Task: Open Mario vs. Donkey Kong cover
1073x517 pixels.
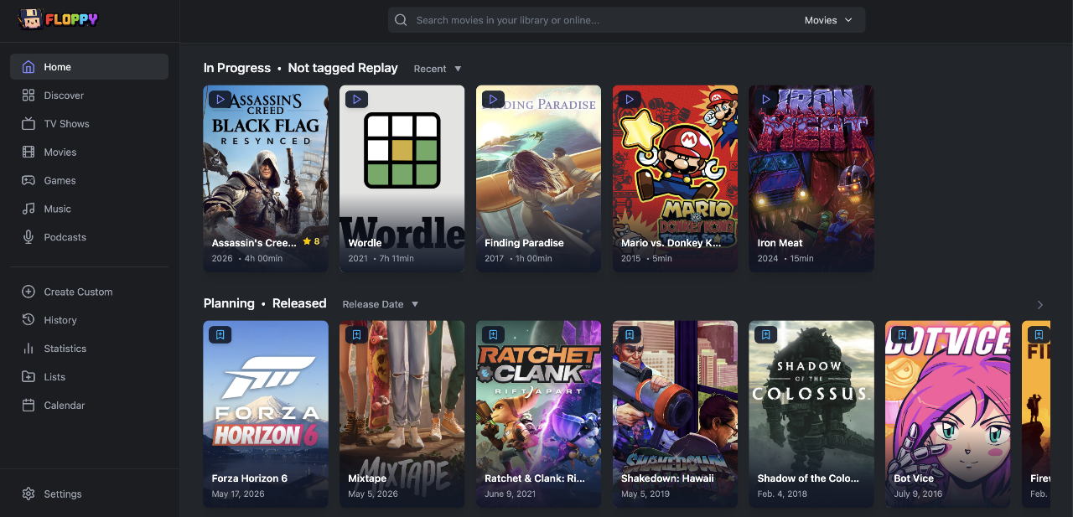Action: [x=676, y=178]
